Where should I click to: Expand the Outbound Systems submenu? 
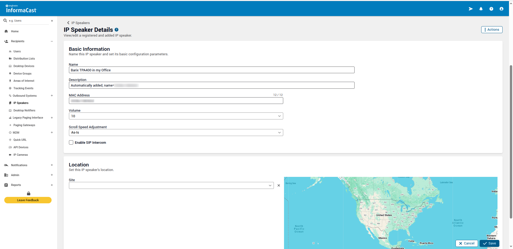52,96
